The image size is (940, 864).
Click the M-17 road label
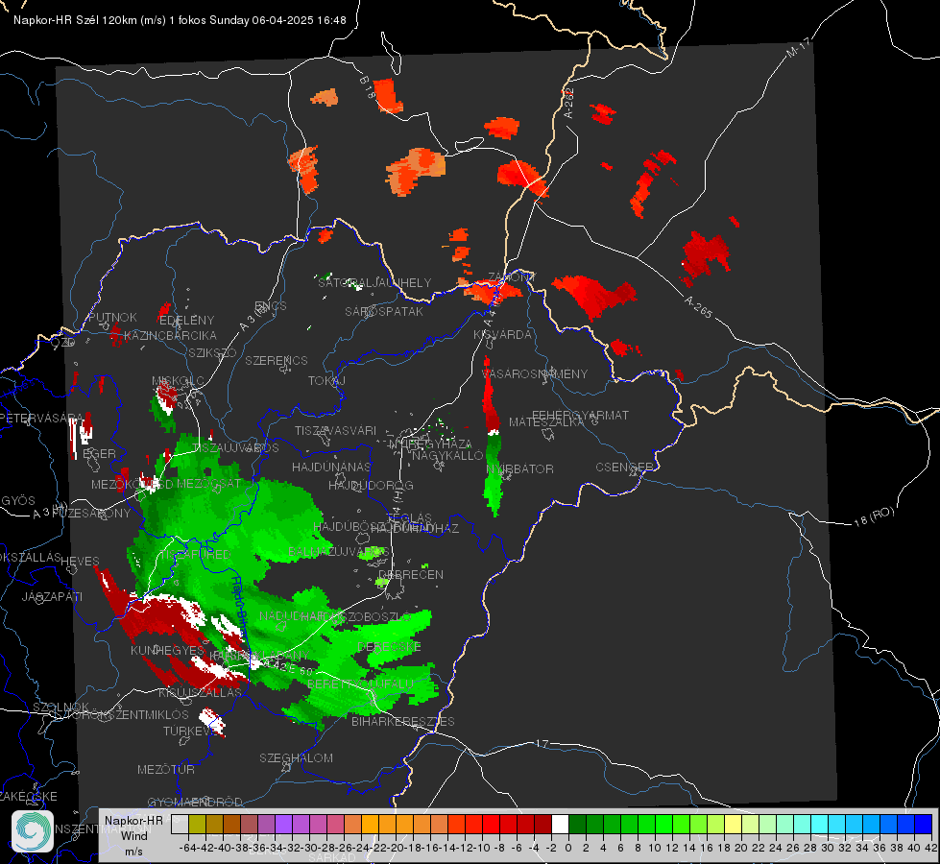(x=798, y=47)
